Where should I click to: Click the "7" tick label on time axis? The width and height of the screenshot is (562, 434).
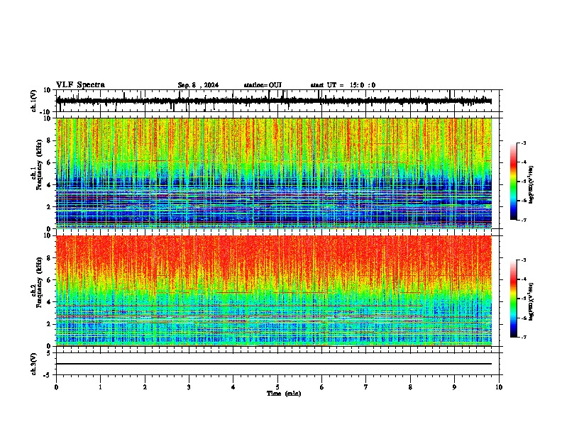(x=366, y=387)
